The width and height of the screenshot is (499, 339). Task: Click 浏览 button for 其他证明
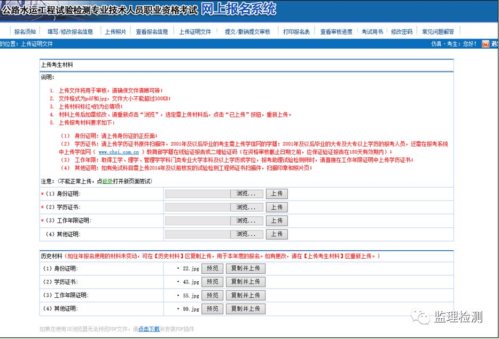coord(246,234)
